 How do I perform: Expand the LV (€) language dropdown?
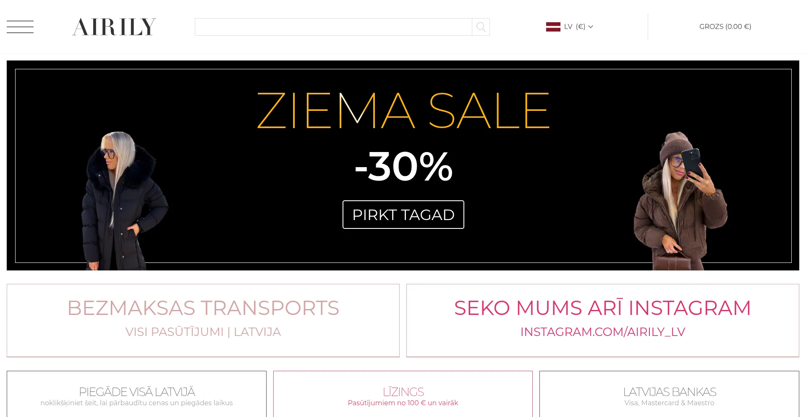pos(574,27)
